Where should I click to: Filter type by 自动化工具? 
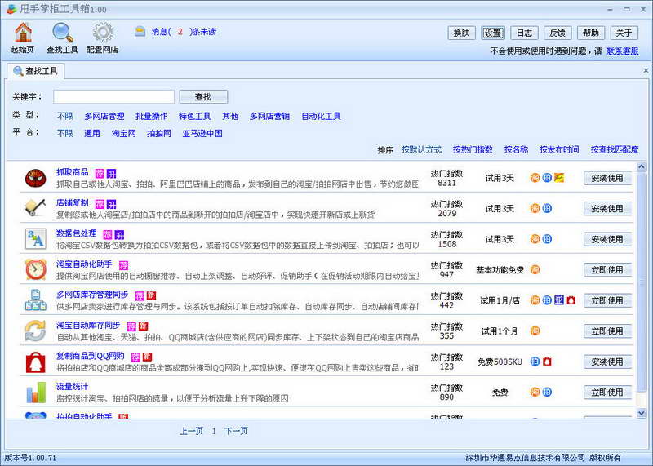click(x=321, y=116)
